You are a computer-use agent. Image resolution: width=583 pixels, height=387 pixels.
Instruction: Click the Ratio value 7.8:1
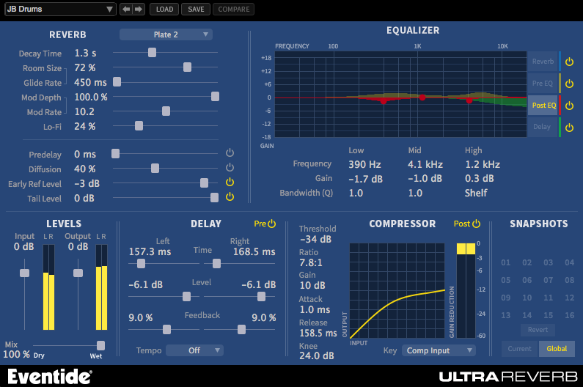(x=311, y=263)
